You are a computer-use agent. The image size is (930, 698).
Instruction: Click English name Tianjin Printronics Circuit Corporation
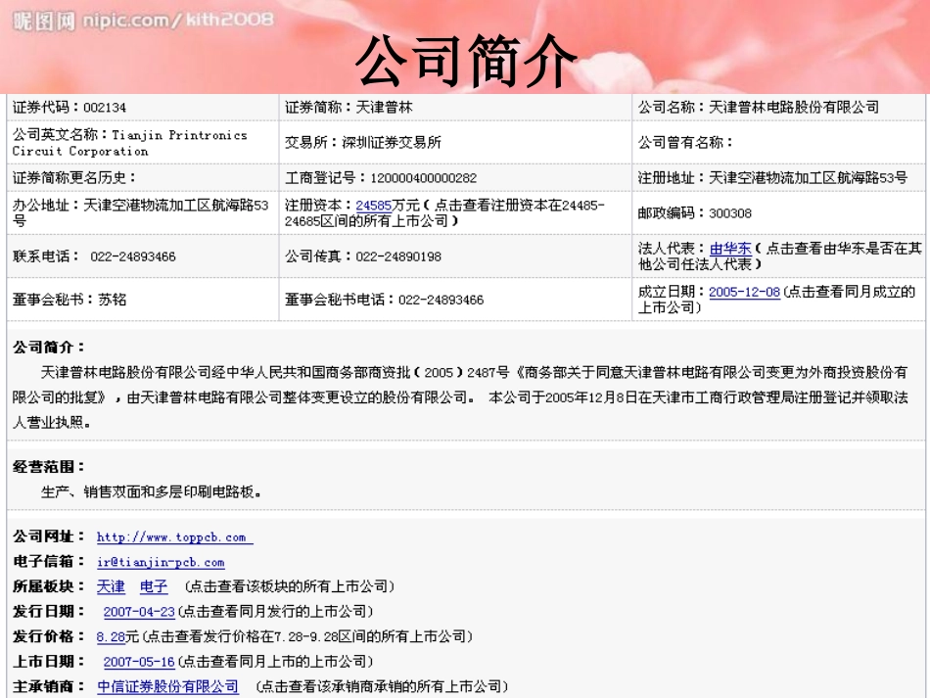click(x=130, y=143)
